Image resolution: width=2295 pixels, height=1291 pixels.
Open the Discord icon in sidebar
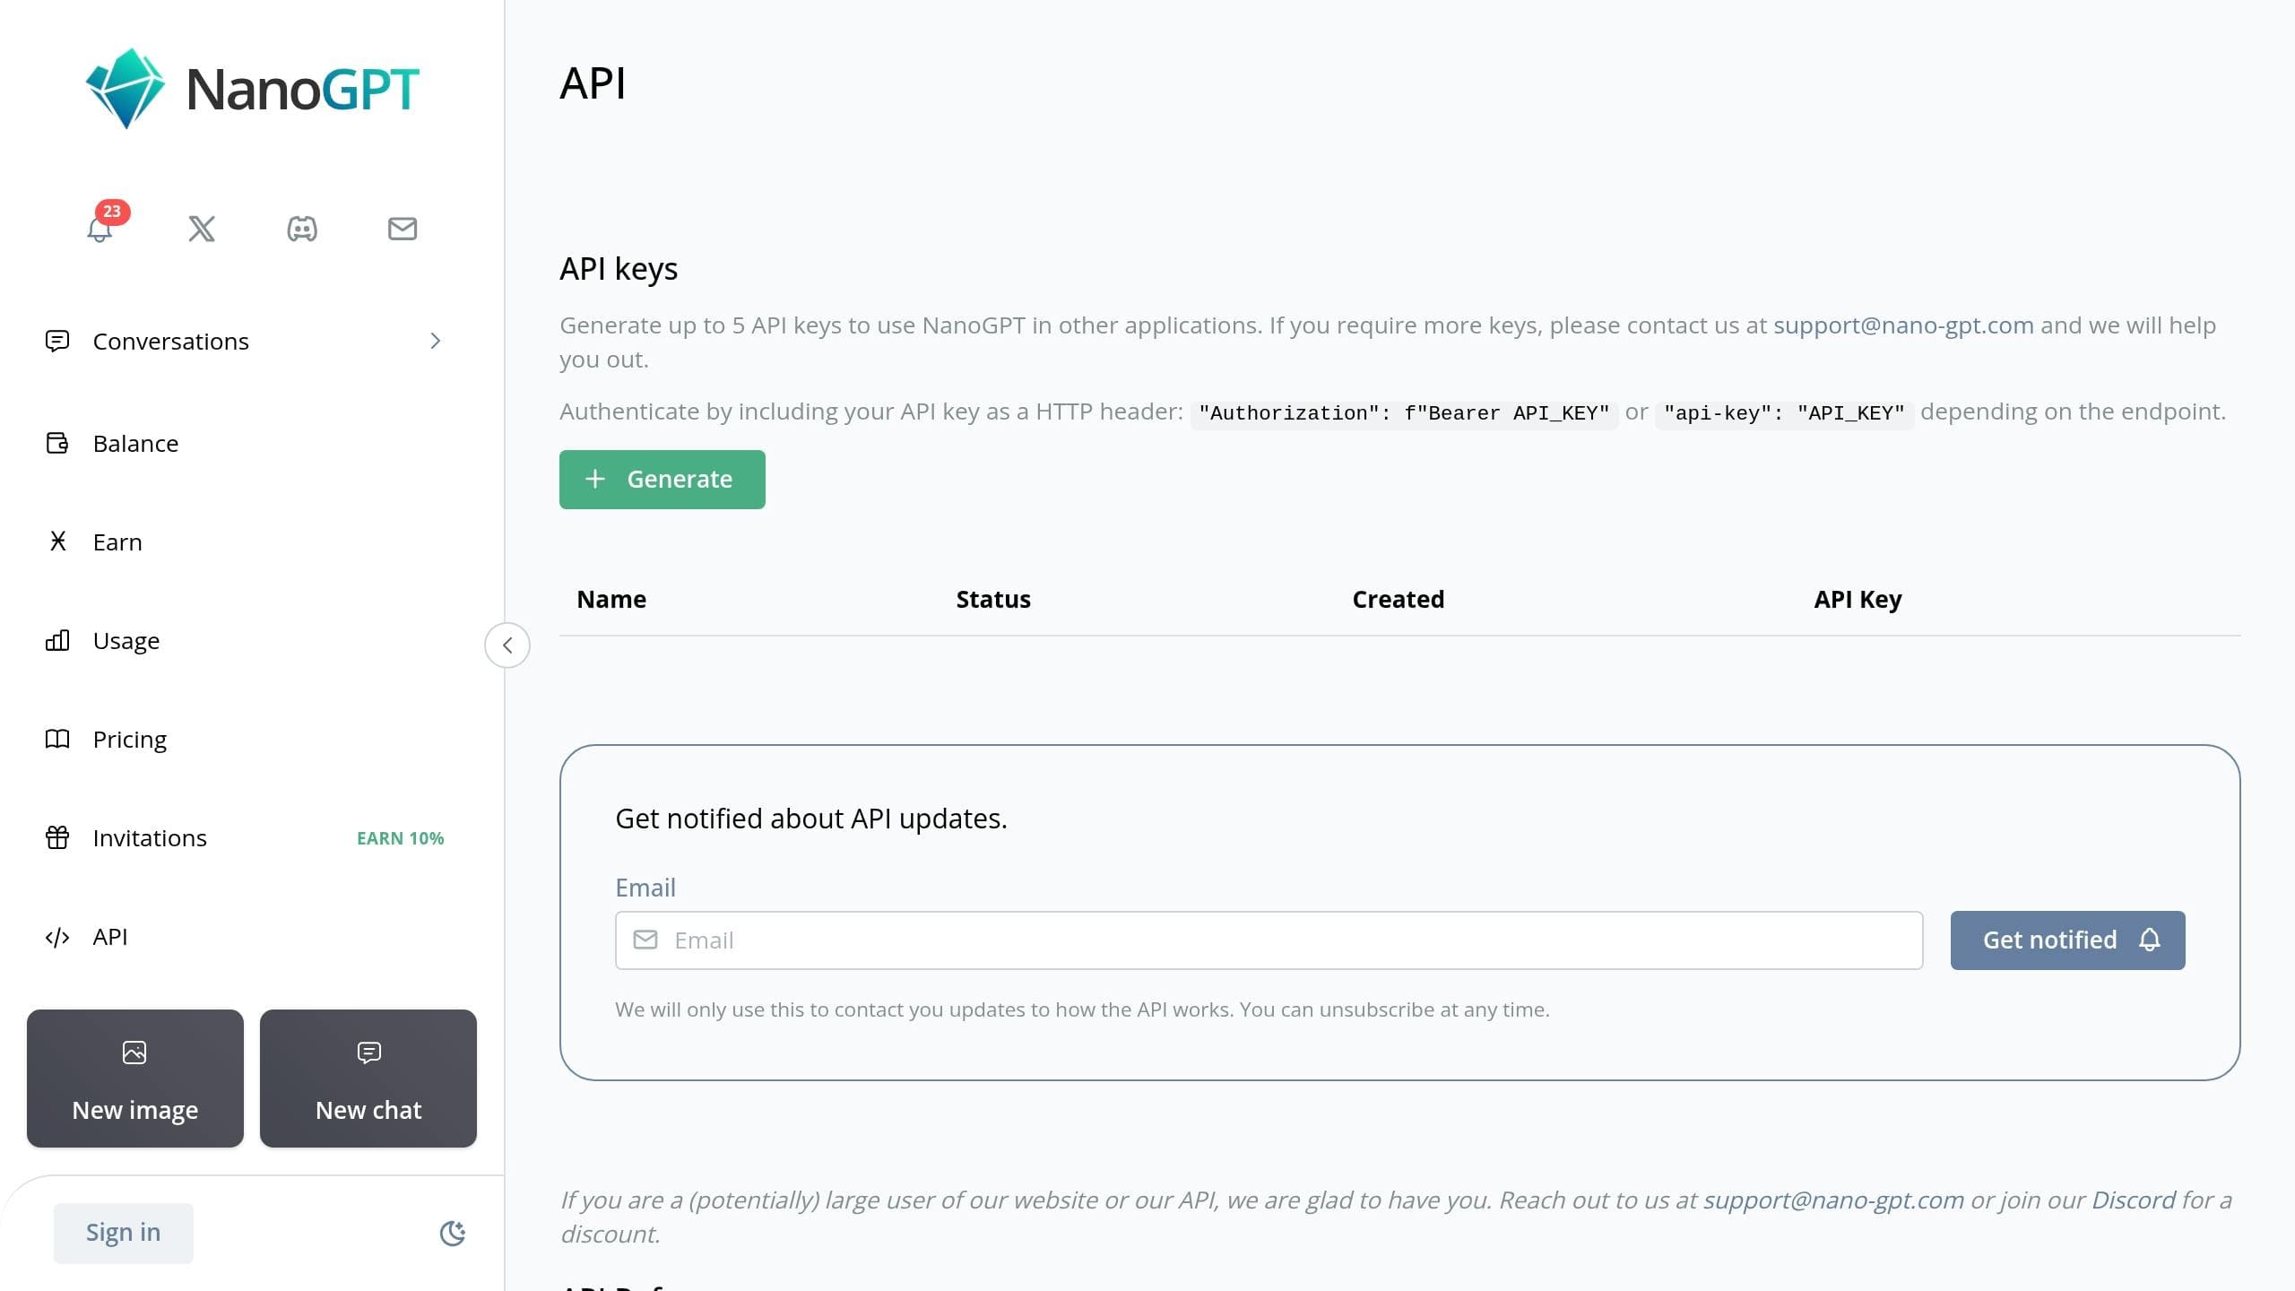click(x=302, y=229)
